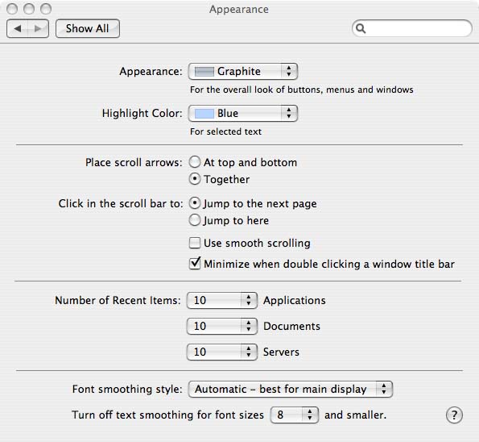Click the Appearance window title
Viewport: 479px width, 442px height.
239,10
